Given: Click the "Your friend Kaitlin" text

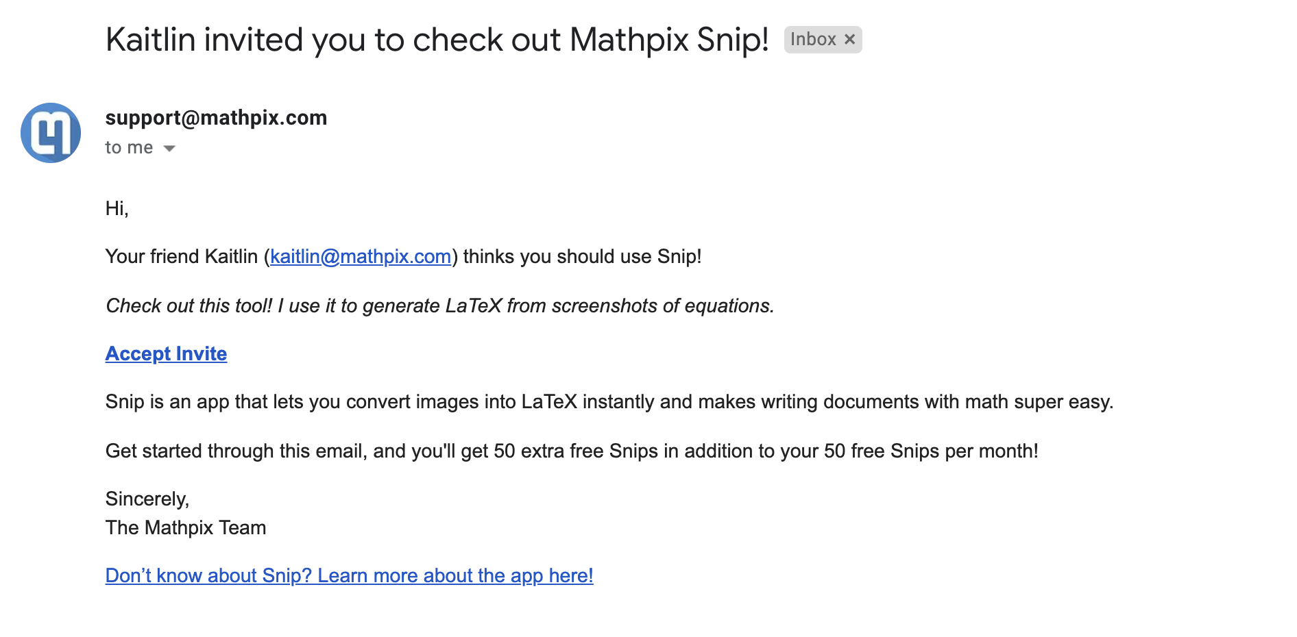Looking at the screenshot, I should [182, 256].
